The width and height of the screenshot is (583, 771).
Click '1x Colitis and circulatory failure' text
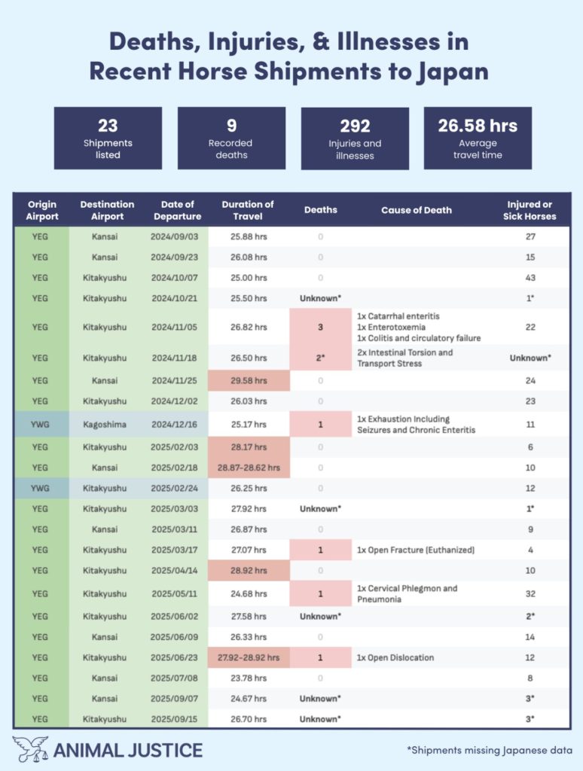click(x=419, y=338)
